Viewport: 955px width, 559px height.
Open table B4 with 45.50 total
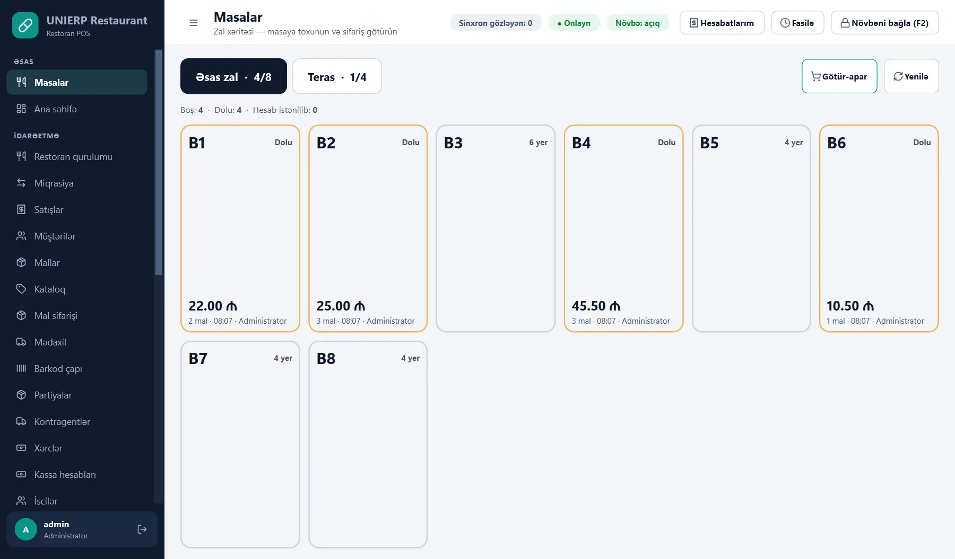[623, 229]
